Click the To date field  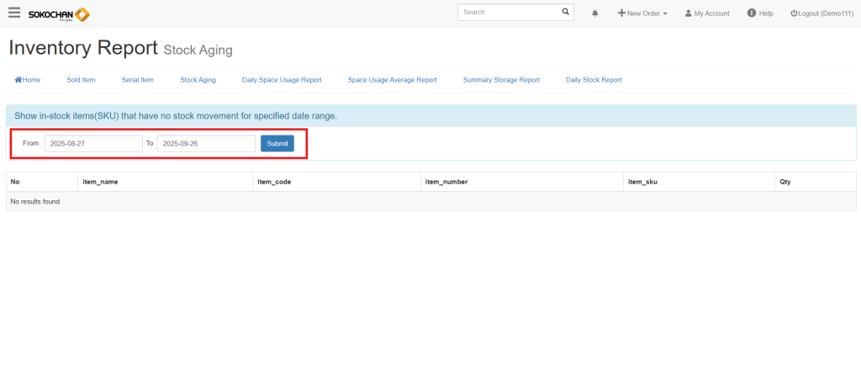pyautogui.click(x=206, y=144)
